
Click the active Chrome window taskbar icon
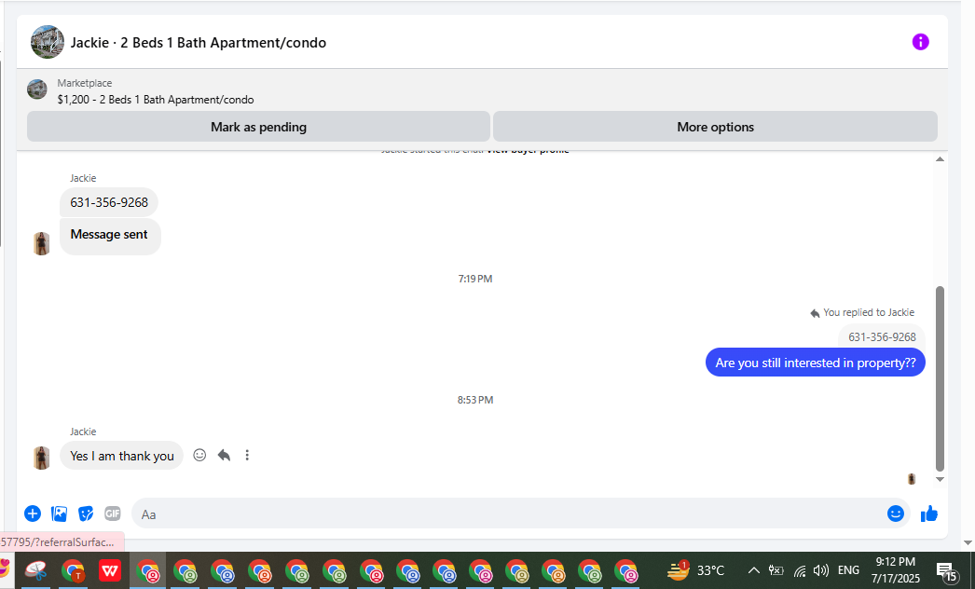click(148, 570)
